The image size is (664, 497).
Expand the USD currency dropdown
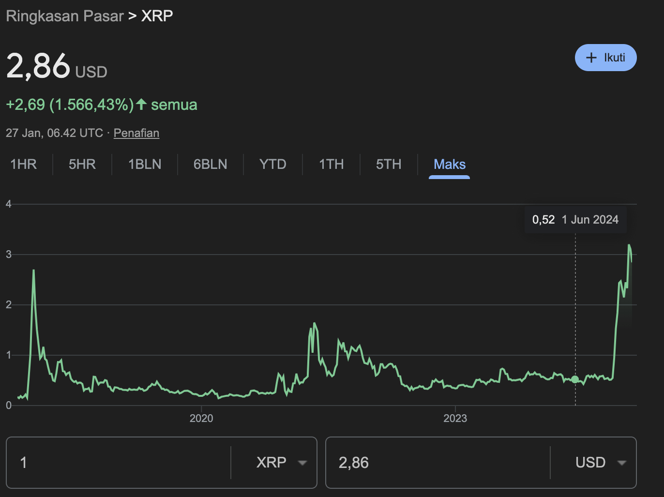tap(600, 463)
